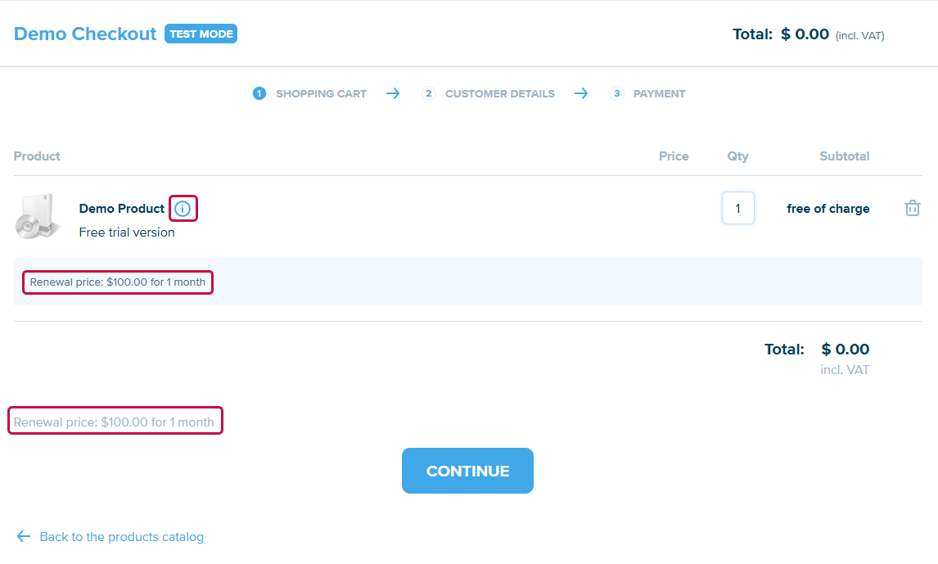This screenshot has height=564, width=938.
Task: Click the free of charge subtotal
Action: (x=828, y=209)
